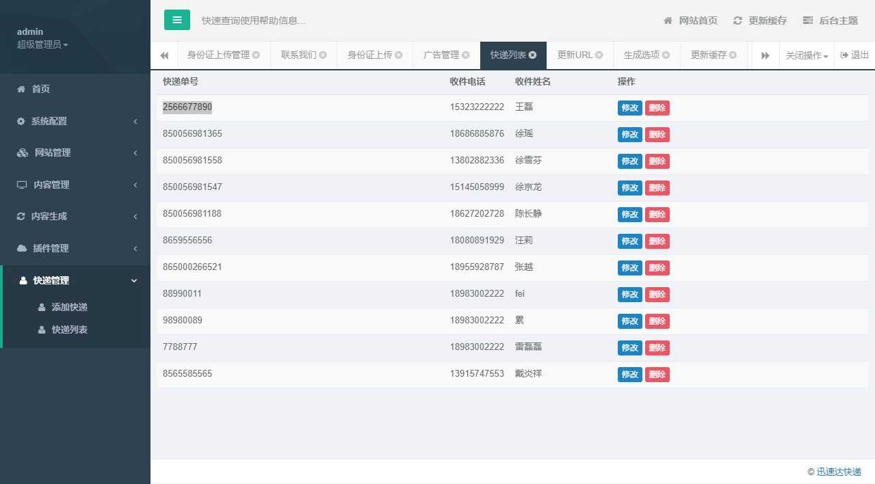The image size is (875, 484).
Task: Click tracking number 7788777
Action: pos(180,347)
